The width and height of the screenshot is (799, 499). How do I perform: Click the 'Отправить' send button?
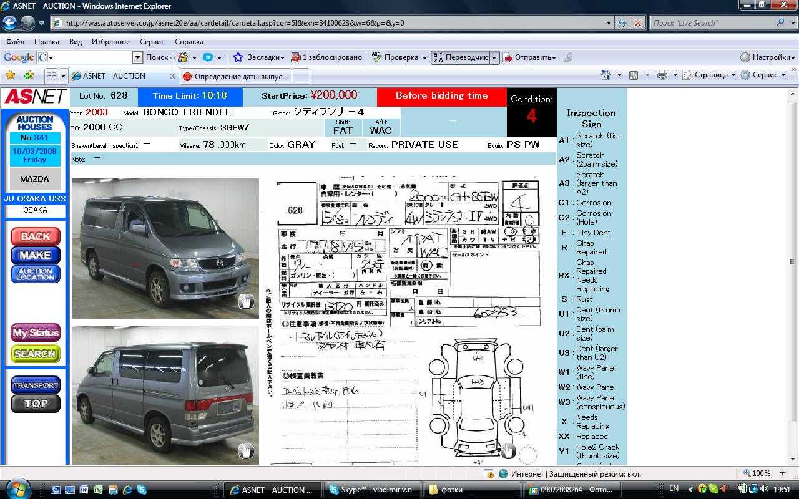click(x=530, y=57)
